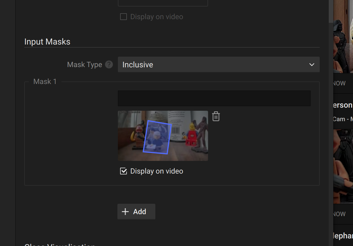Uncheck Display on video under Mask 1
353x246 pixels.
pyautogui.click(x=123, y=171)
